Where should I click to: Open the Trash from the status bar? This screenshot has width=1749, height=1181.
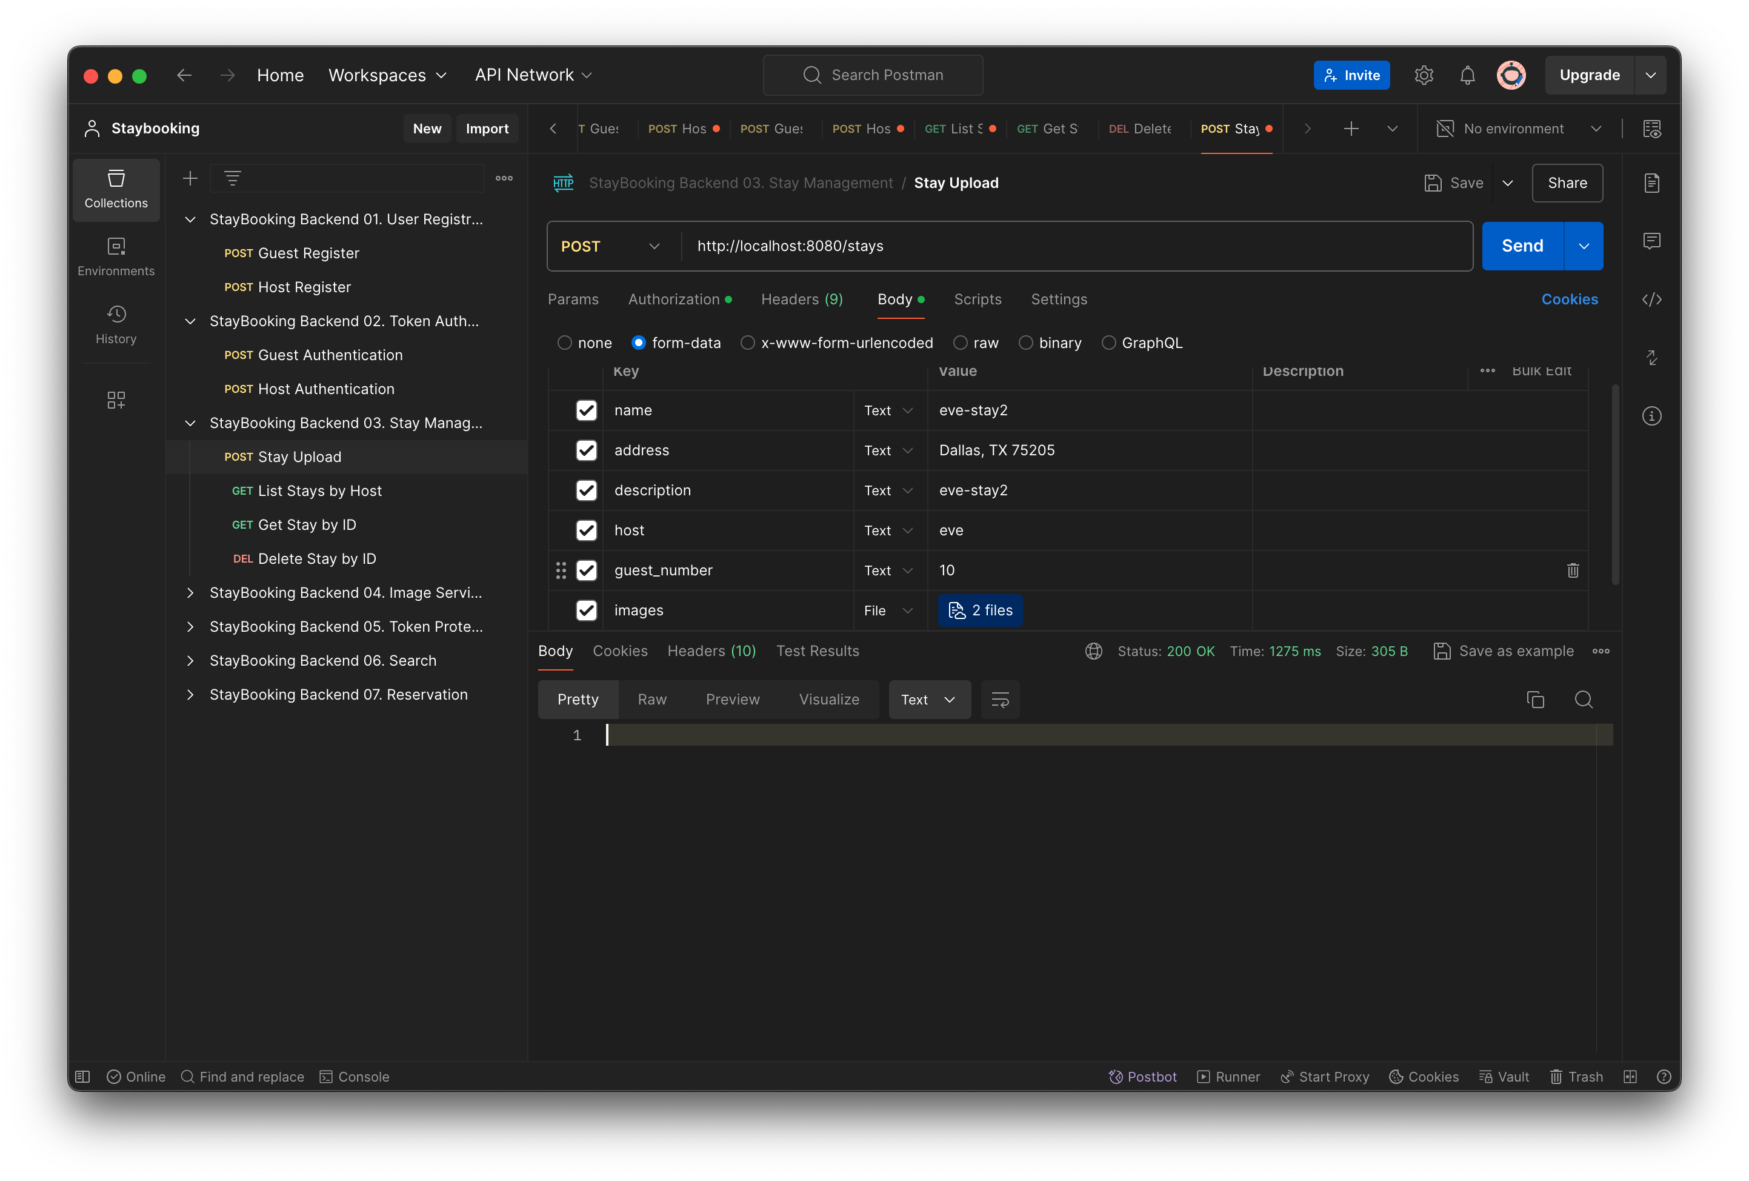pyautogui.click(x=1577, y=1076)
